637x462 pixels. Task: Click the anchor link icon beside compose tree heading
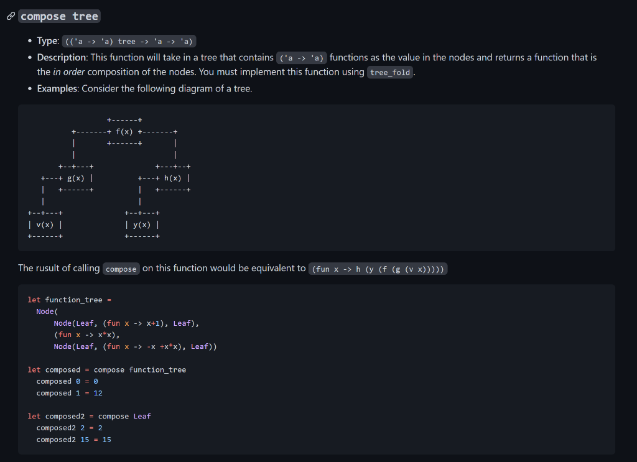point(9,16)
